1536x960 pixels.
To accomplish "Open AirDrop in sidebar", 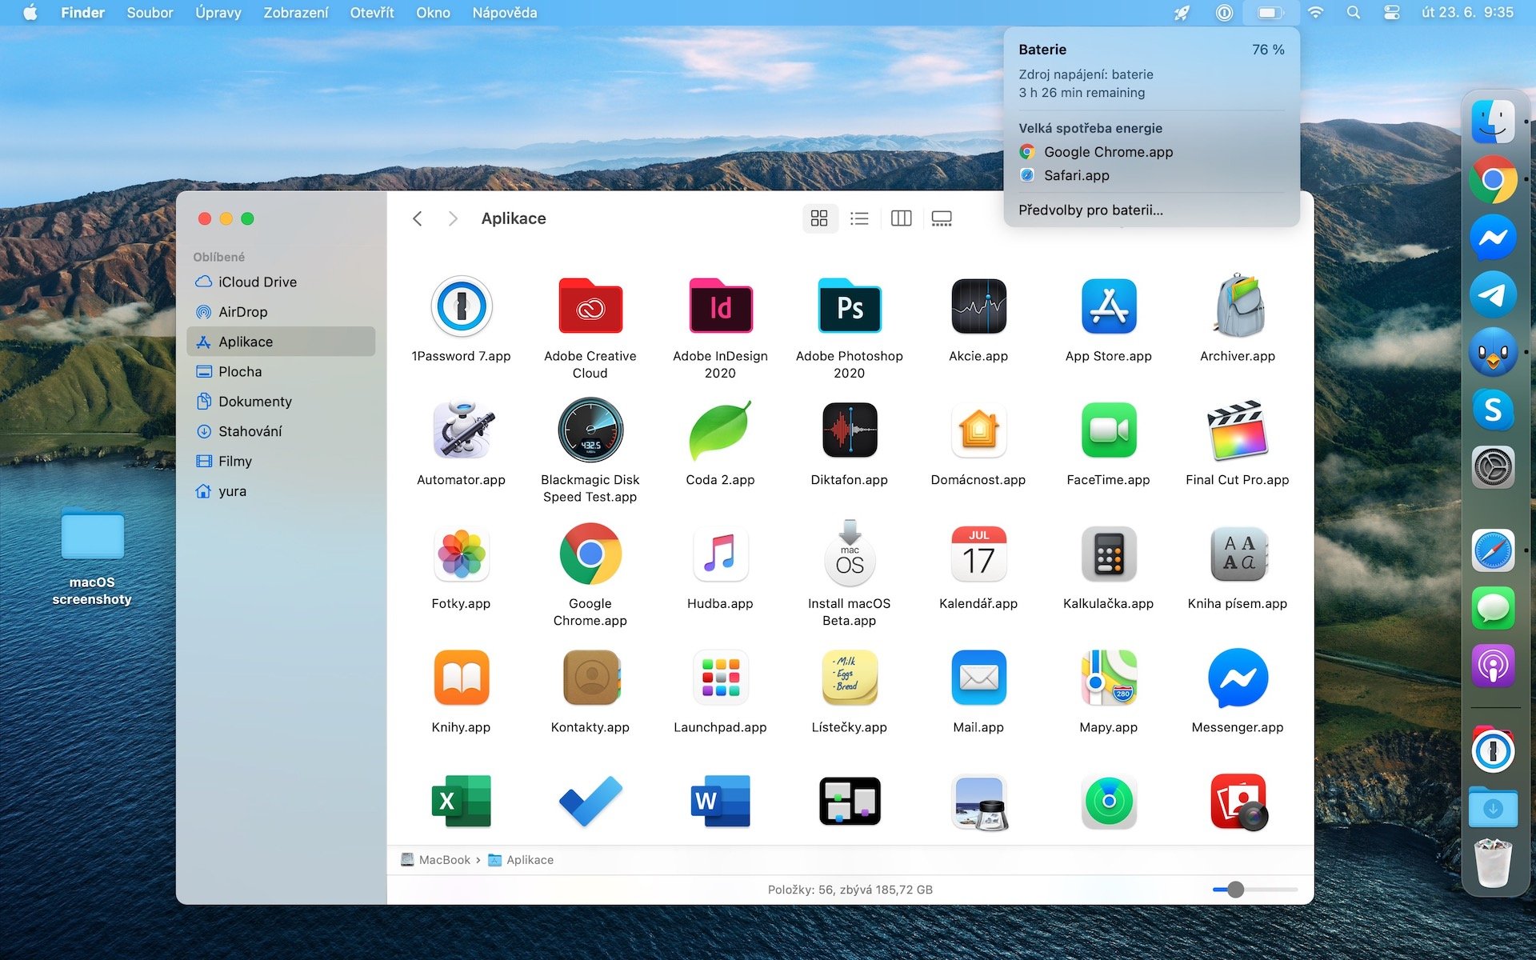I will pos(281,312).
